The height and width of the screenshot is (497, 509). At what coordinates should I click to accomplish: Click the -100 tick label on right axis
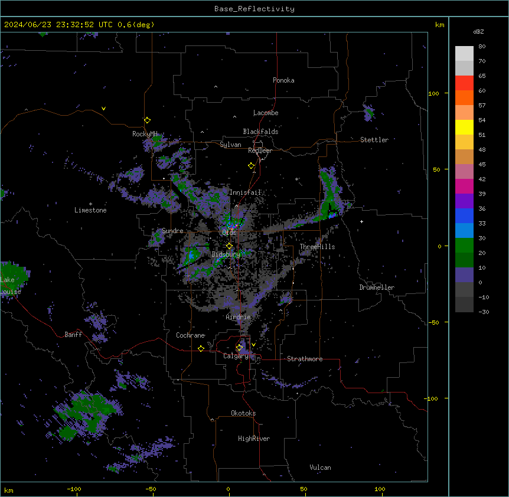tap(432, 398)
